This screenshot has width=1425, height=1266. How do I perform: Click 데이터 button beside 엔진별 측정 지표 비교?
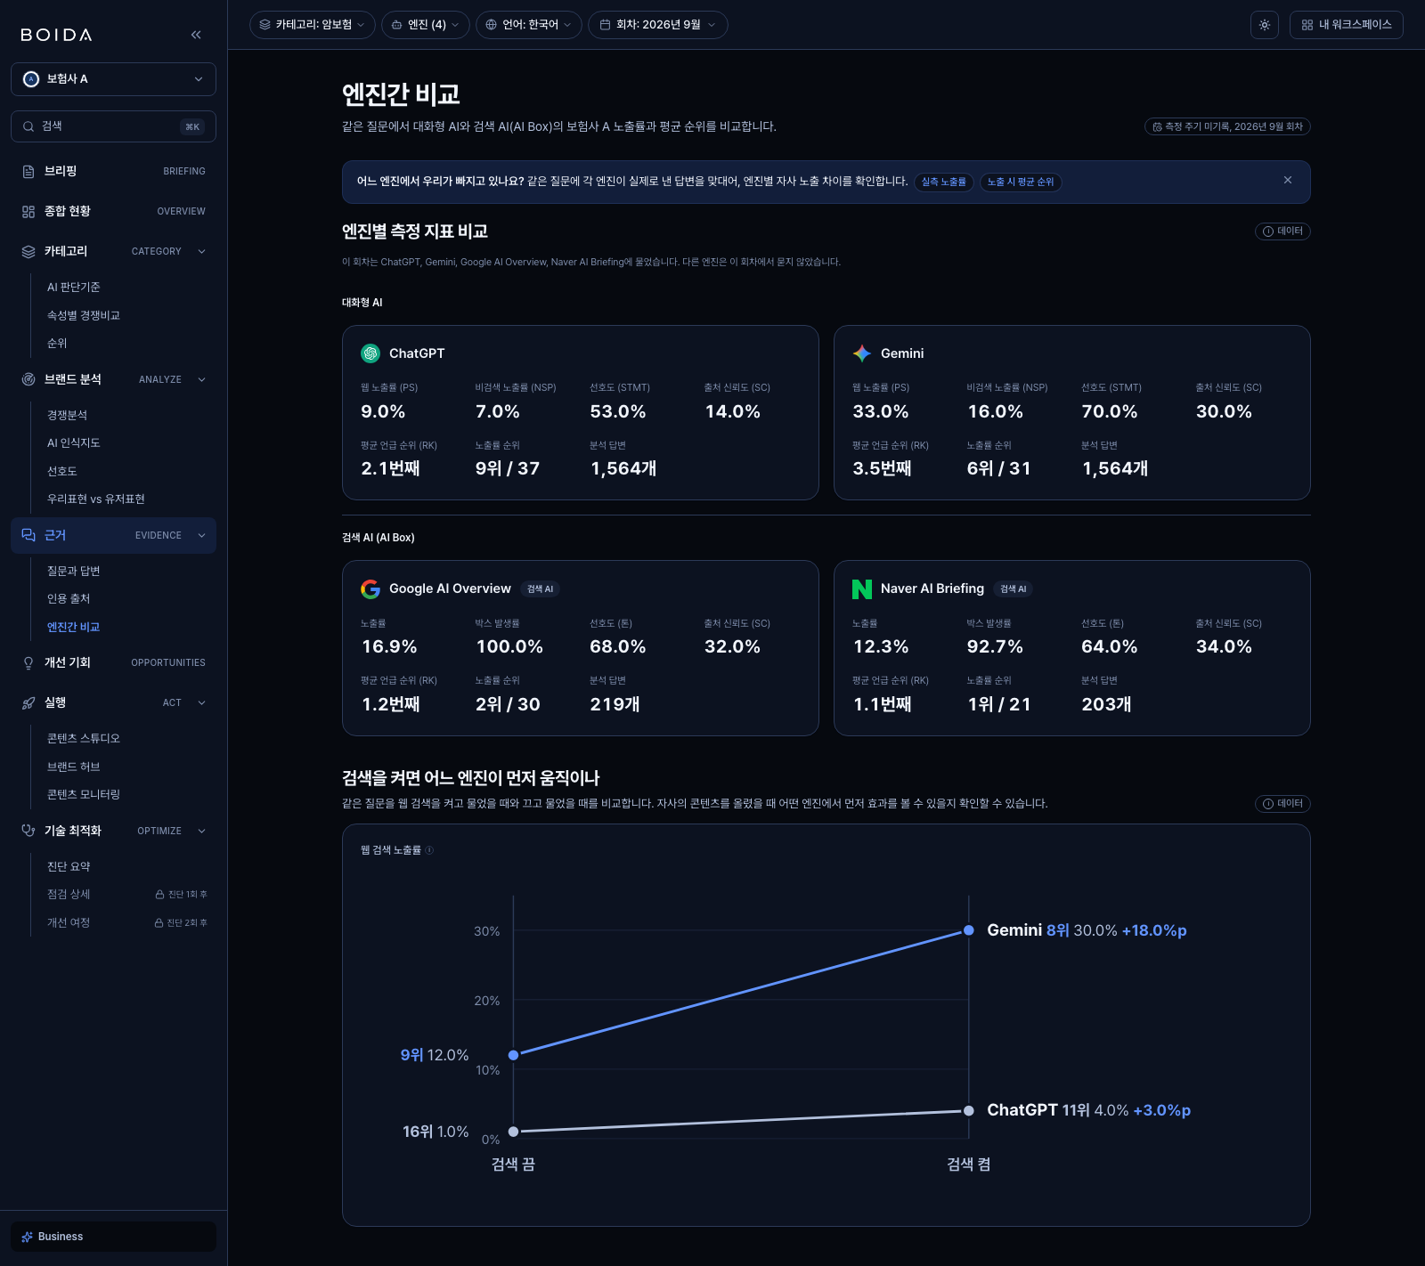[1282, 231]
